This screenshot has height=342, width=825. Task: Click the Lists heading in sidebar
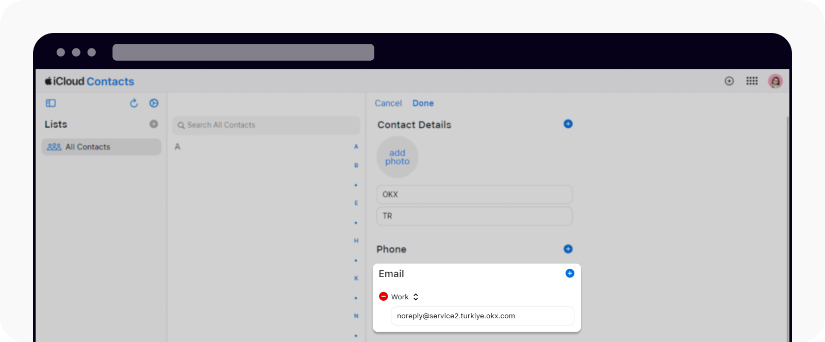[x=56, y=124]
